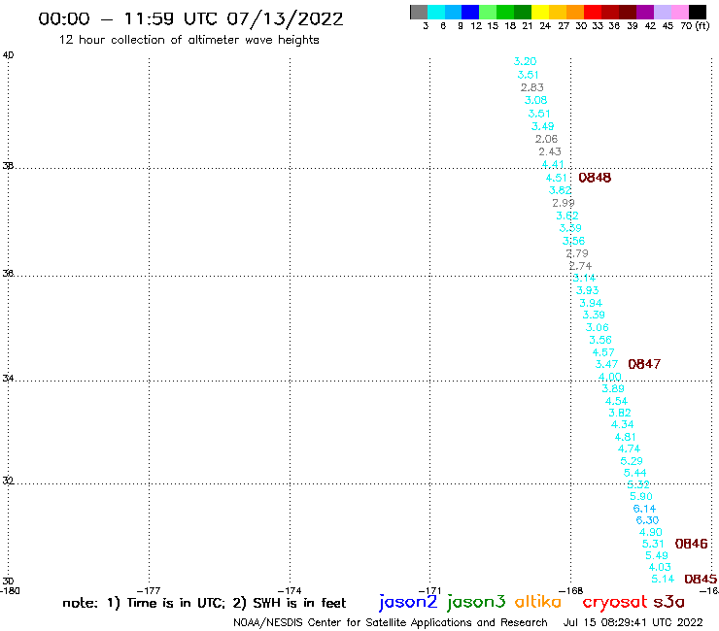Click the 3.20 wave height reading

coord(525,61)
